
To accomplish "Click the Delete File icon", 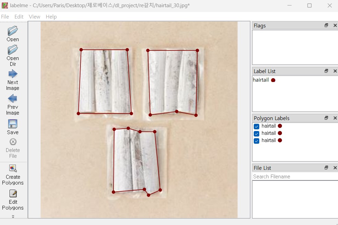I will tap(13, 142).
